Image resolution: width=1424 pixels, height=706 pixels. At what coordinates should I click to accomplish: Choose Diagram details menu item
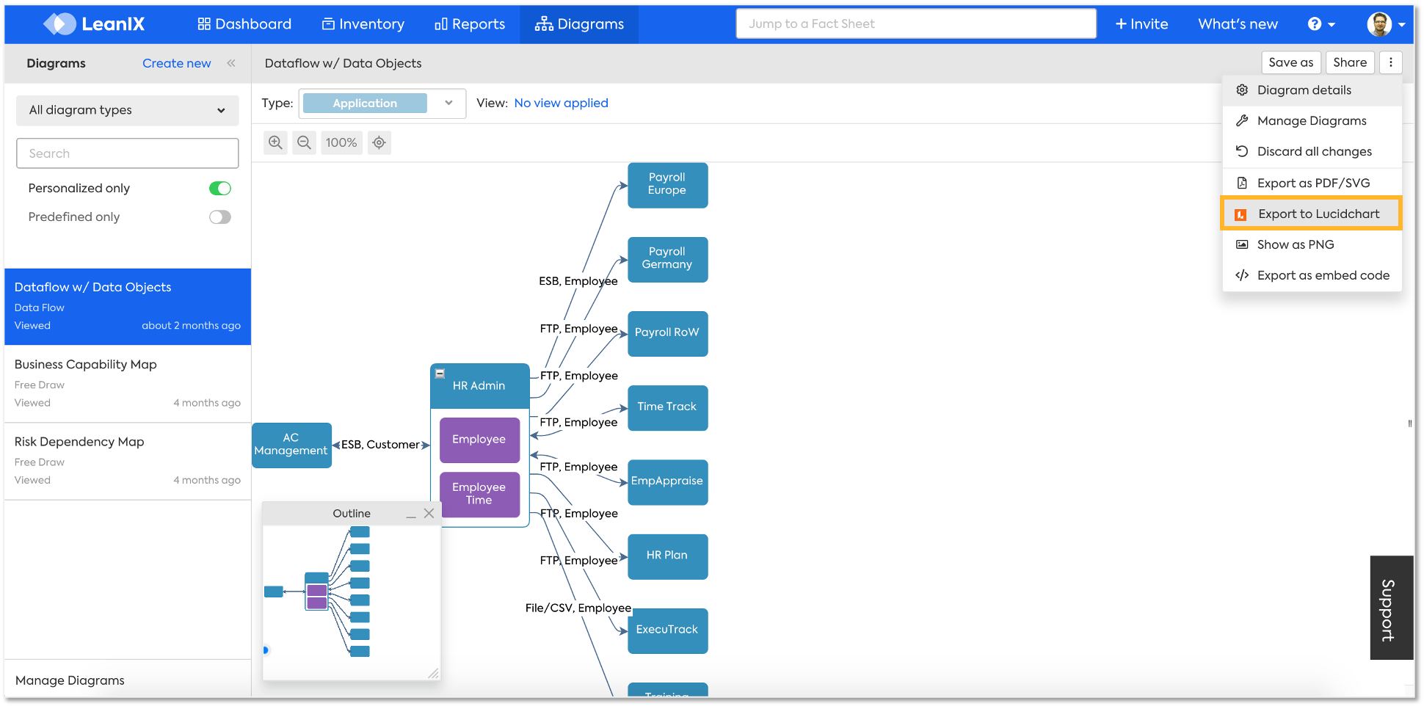1312,90
